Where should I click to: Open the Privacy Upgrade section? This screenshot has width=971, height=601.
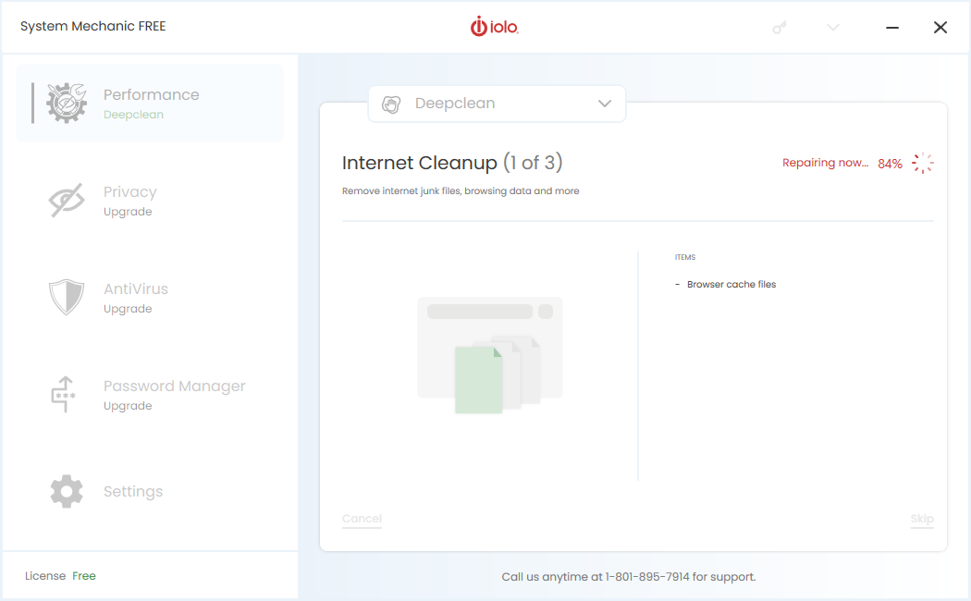click(x=150, y=200)
